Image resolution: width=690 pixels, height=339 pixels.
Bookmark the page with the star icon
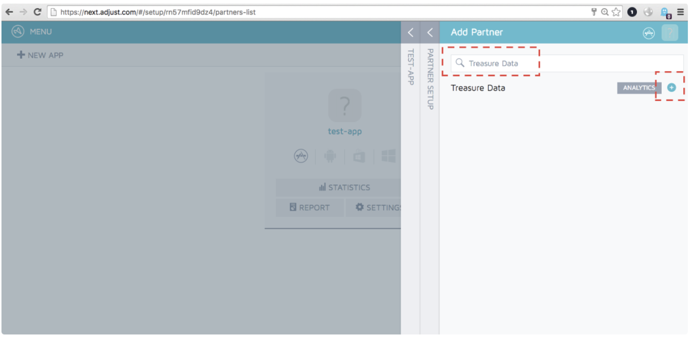(616, 12)
